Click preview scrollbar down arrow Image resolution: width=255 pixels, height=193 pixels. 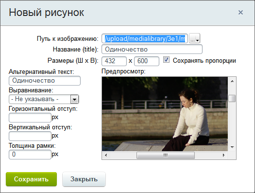[232, 147]
